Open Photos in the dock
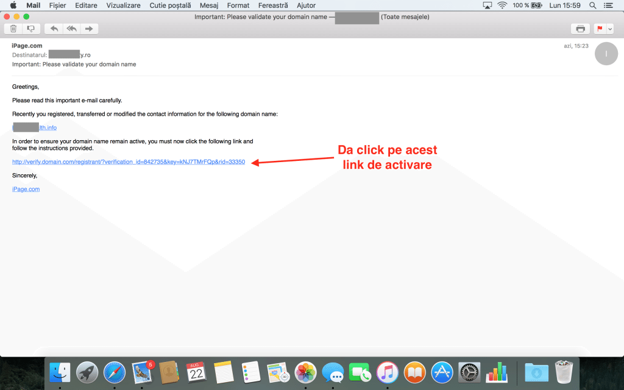 click(x=306, y=372)
